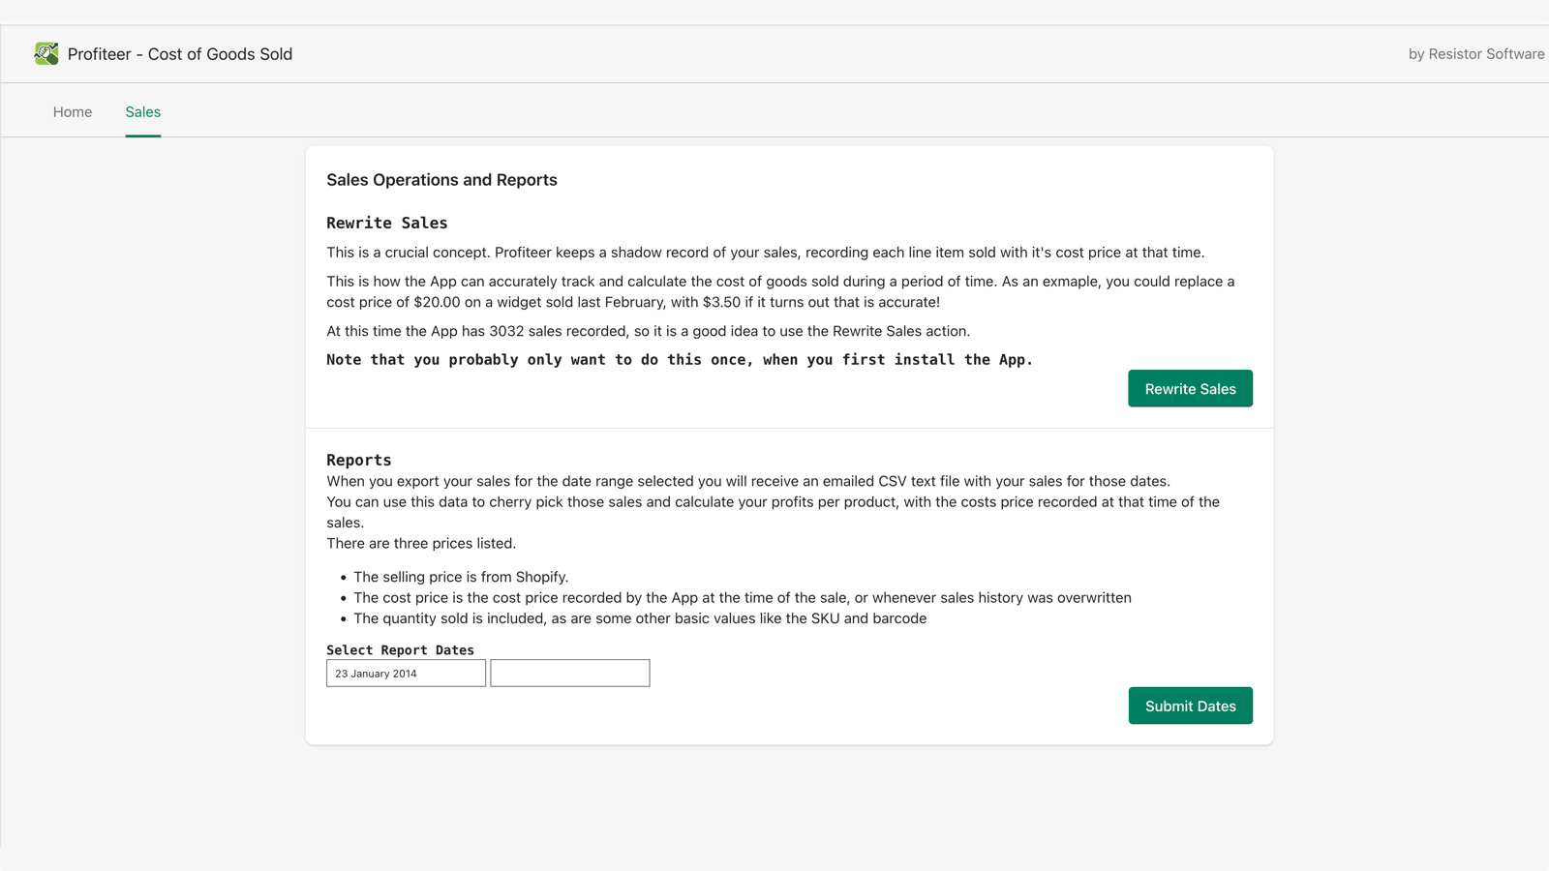The image size is (1549, 871).
Task: Click the start date field showing 23 January 2014
Action: [x=406, y=674]
